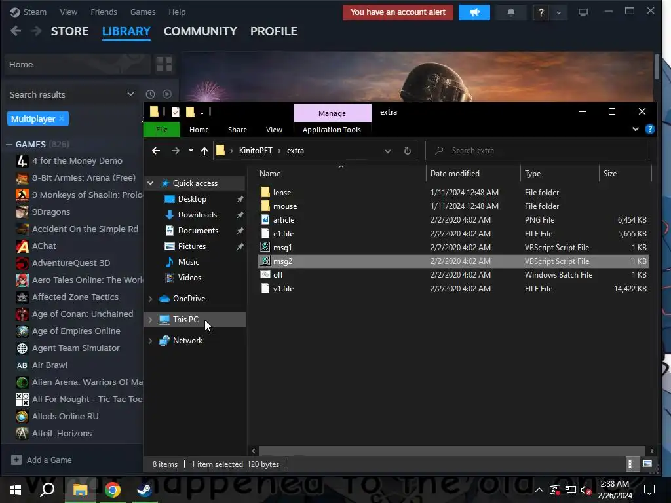This screenshot has height=503, width=671.
Task: Click KinitoPET in the address breadcrumb
Action: [x=256, y=151]
